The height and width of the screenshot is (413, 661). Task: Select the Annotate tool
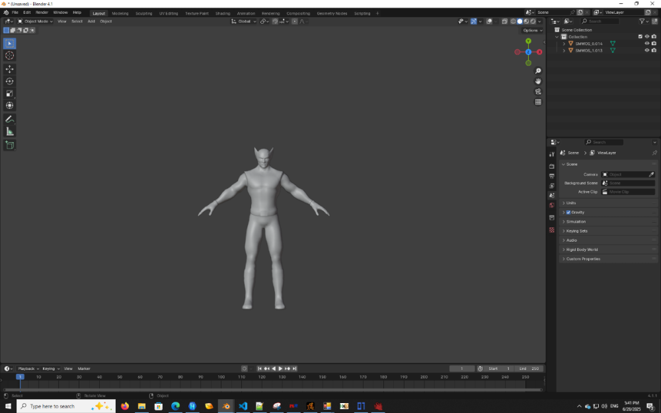[9, 119]
